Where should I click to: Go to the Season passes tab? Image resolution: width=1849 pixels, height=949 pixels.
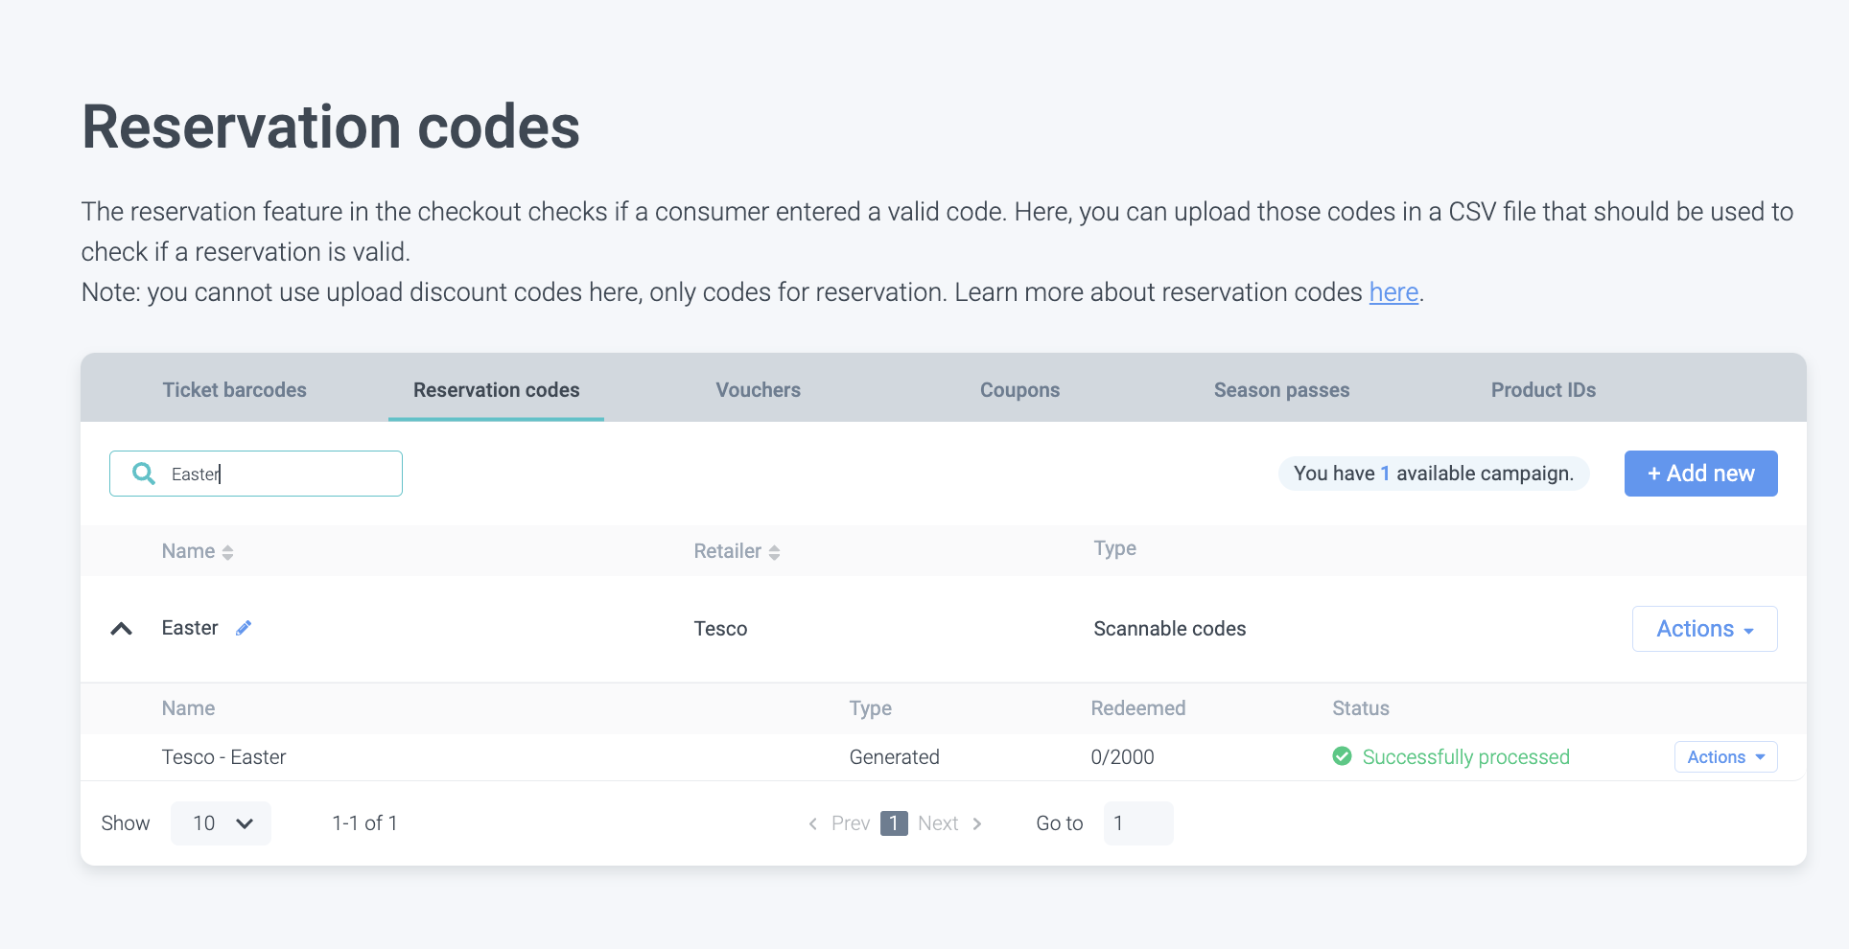click(1281, 390)
